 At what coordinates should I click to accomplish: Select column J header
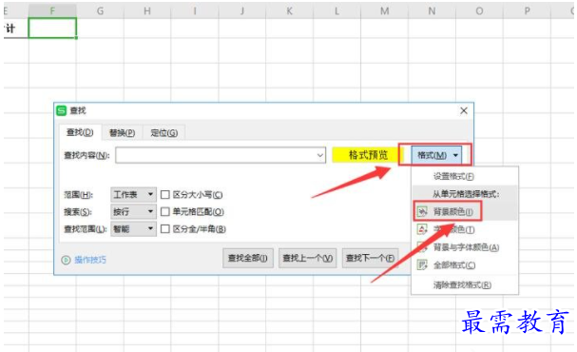[x=242, y=10]
